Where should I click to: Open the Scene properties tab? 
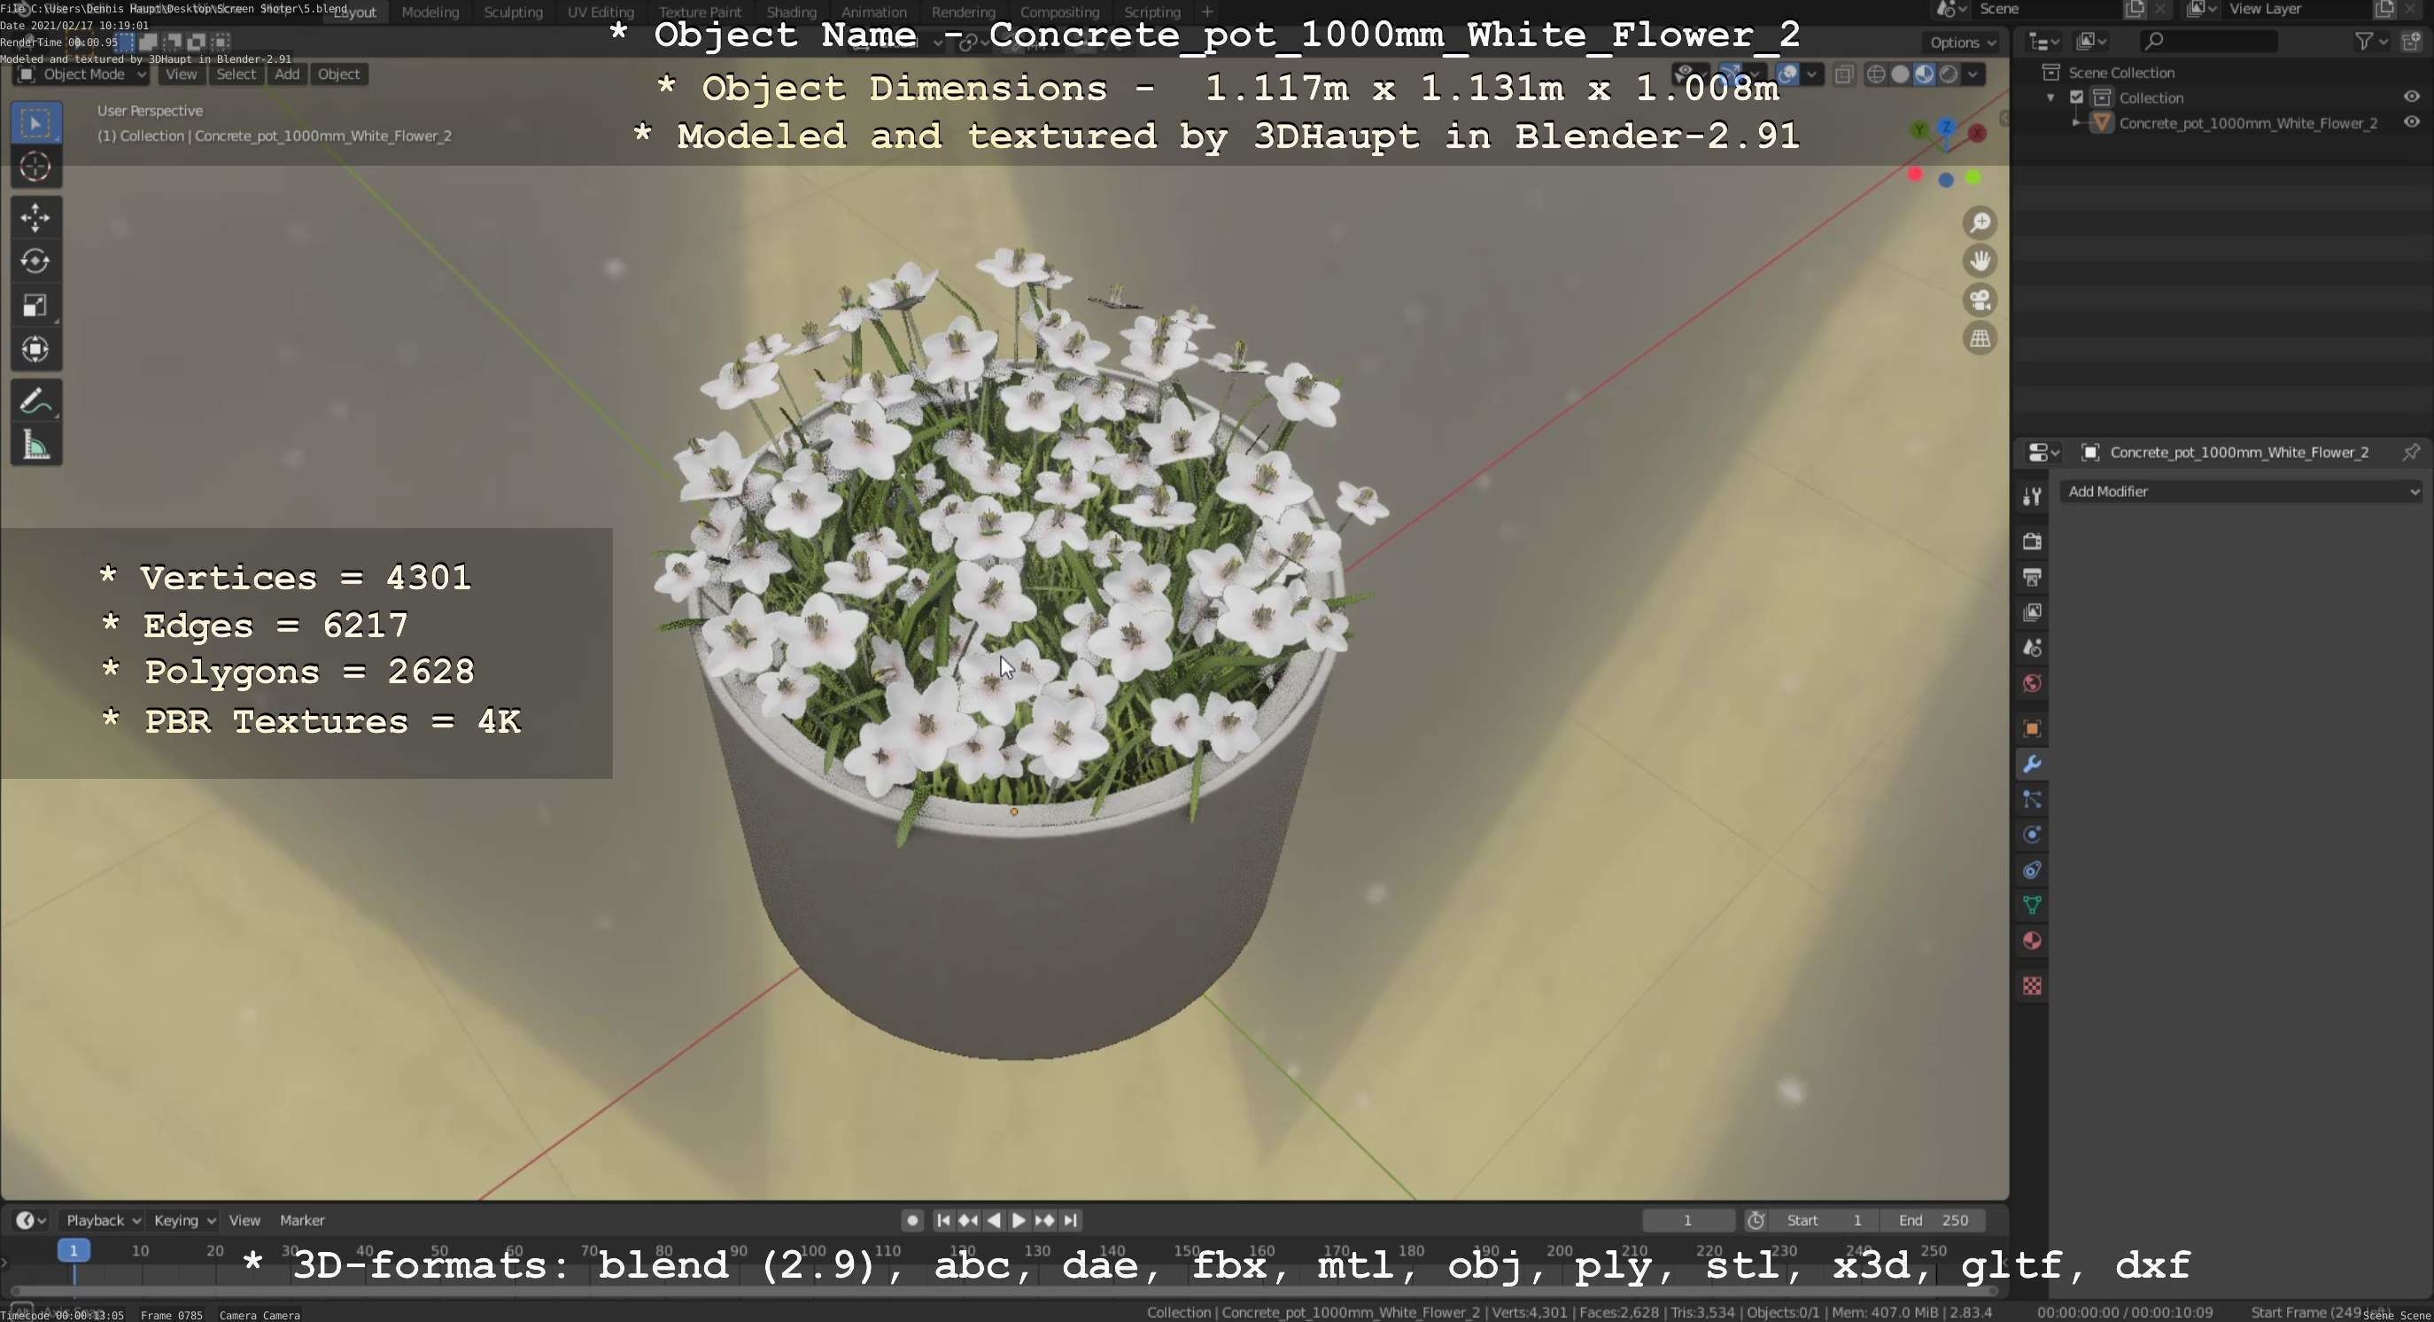pos(2032,648)
